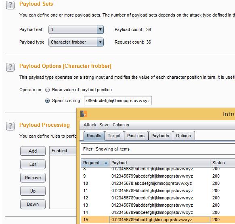Click the Burp Intruder attack window icon
The height and width of the screenshot is (224, 235).
point(84,114)
